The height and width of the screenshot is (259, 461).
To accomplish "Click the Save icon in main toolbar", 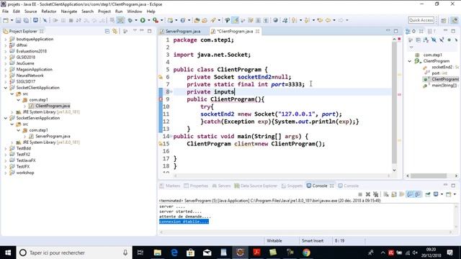I will [x=18, y=20].
